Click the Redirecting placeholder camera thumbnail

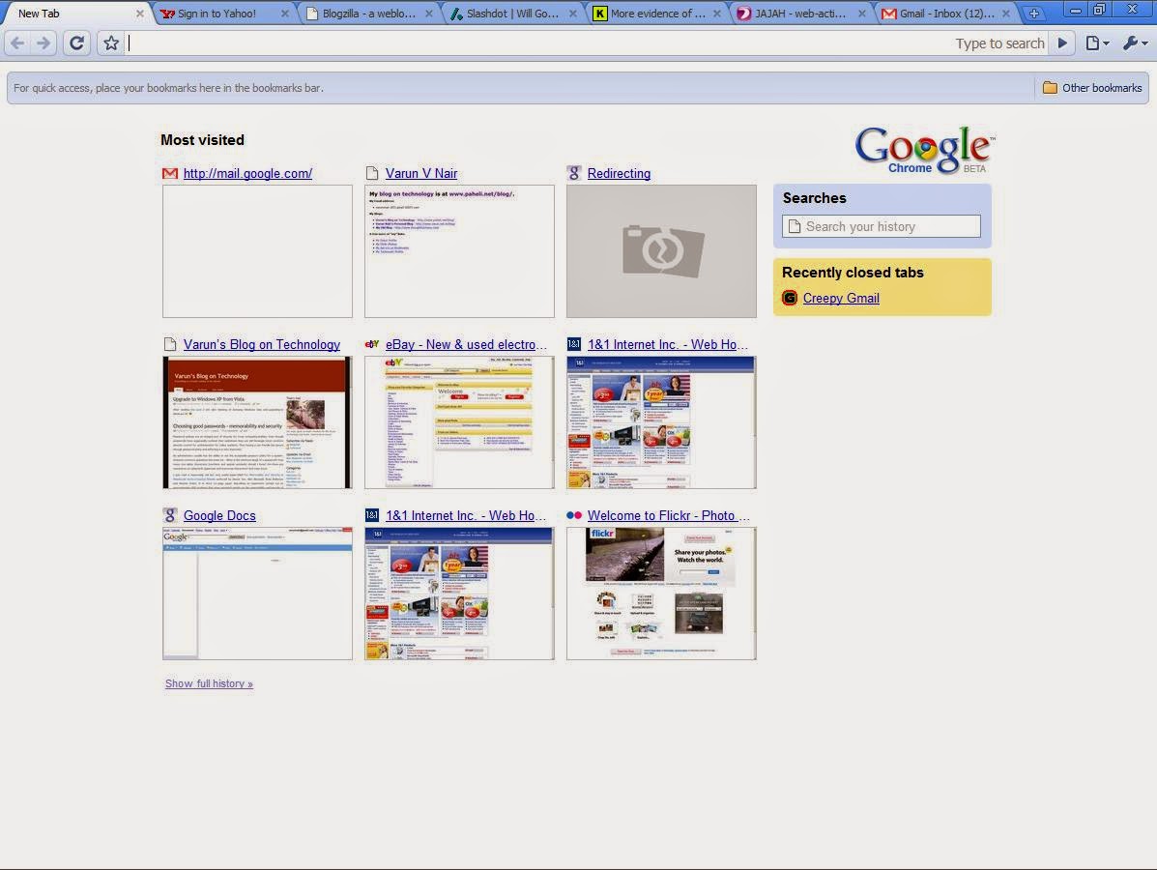click(661, 251)
